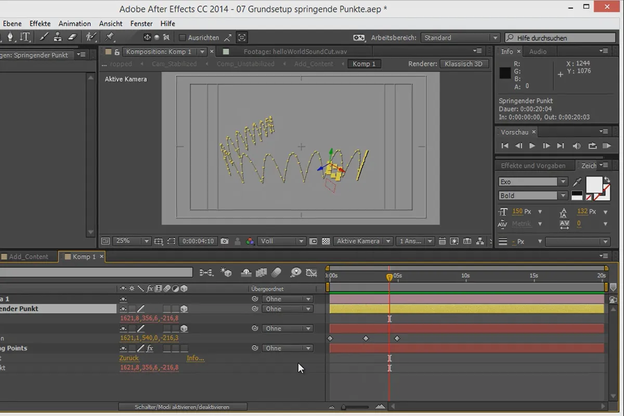Switch to the Add_Content timeline tab
Viewport: 624px width, 416px height.
point(29,257)
